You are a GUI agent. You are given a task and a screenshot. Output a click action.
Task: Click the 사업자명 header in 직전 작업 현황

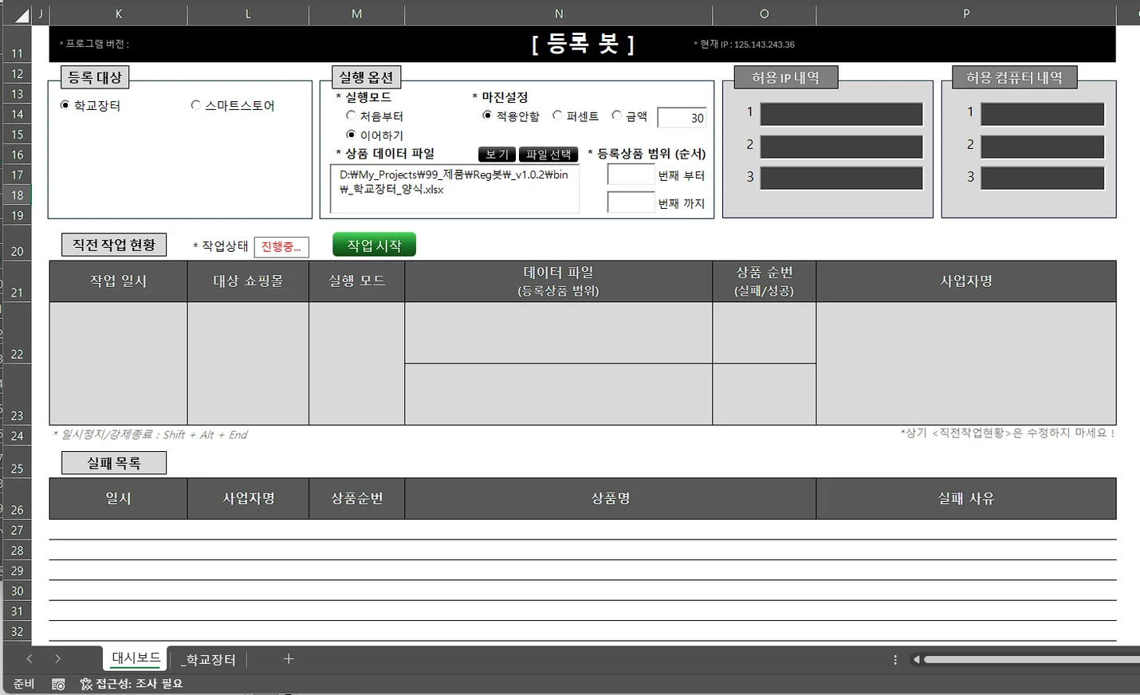tap(966, 281)
